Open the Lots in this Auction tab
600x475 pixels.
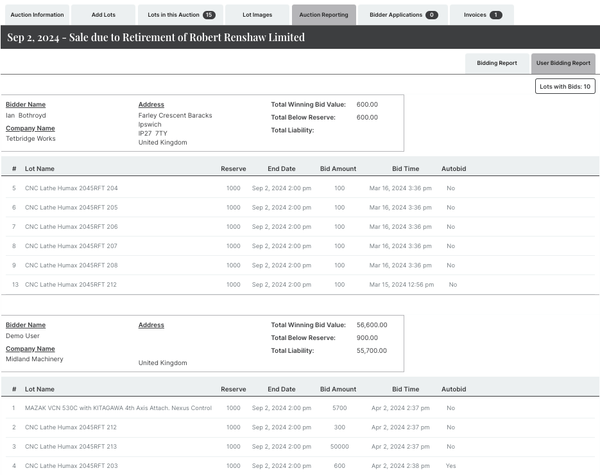181,15
